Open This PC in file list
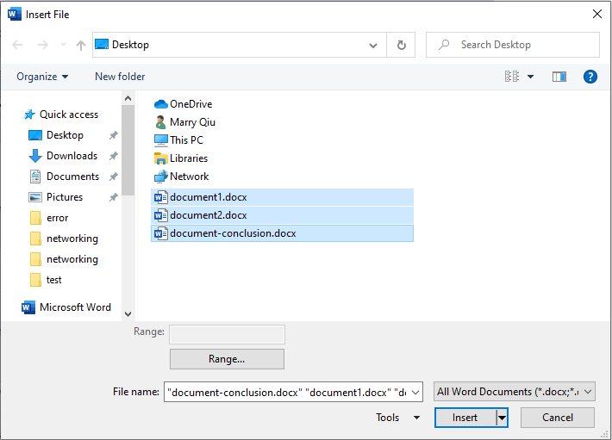Screen dimensions: 612x440 click(186, 140)
